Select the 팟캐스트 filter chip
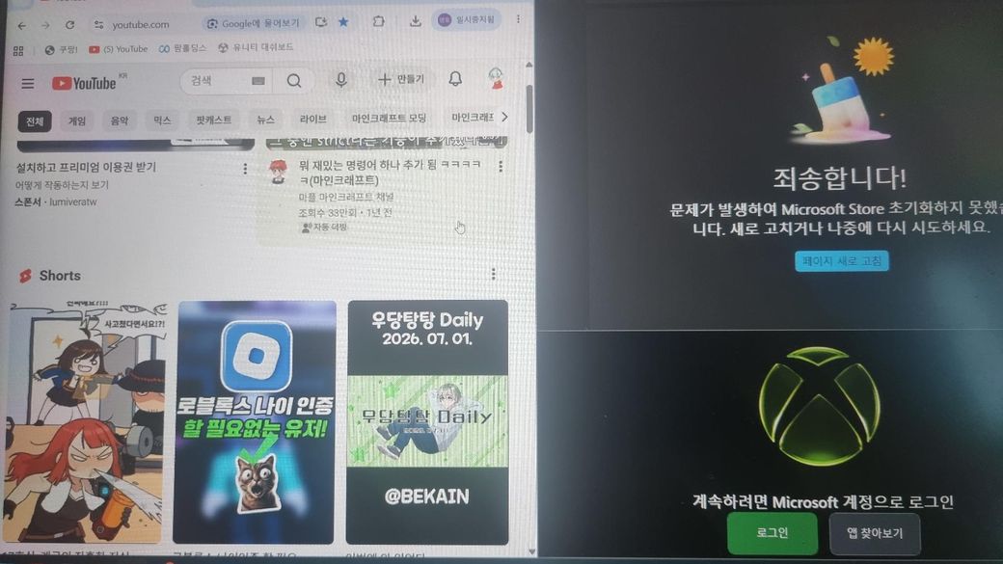This screenshot has width=1003, height=564. [214, 120]
